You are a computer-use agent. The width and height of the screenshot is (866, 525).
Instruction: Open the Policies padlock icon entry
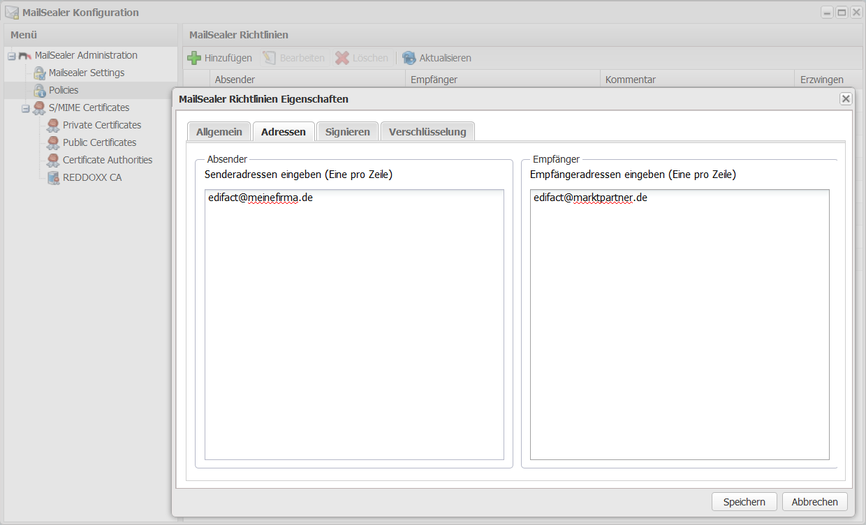coord(40,90)
